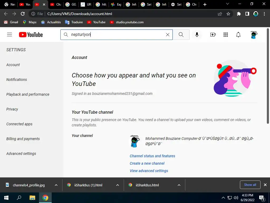This screenshot has height=203, width=270.
Task: Bookmark this page with the star
Action: [x=228, y=14]
